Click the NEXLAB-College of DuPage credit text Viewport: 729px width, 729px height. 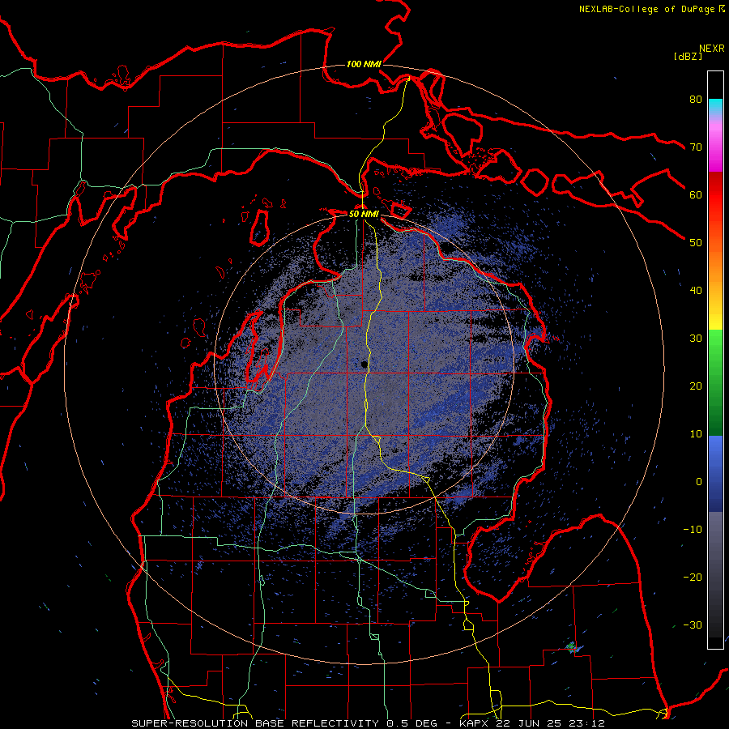652,9
